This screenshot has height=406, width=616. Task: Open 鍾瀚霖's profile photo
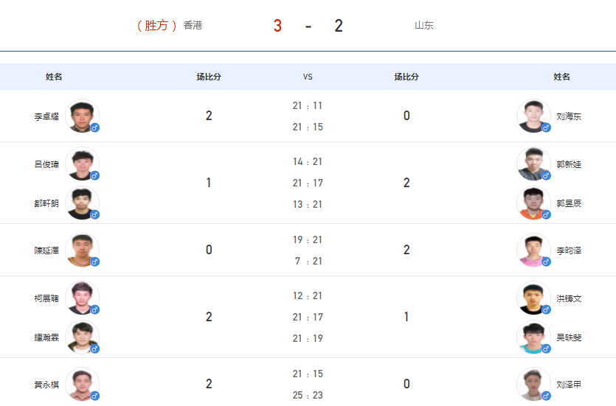pyautogui.click(x=82, y=337)
